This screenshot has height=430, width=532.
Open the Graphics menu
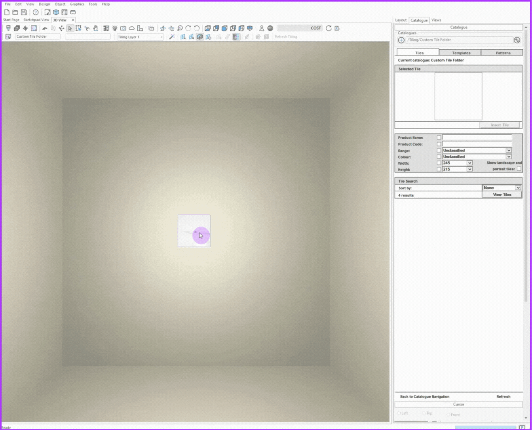[77, 4]
